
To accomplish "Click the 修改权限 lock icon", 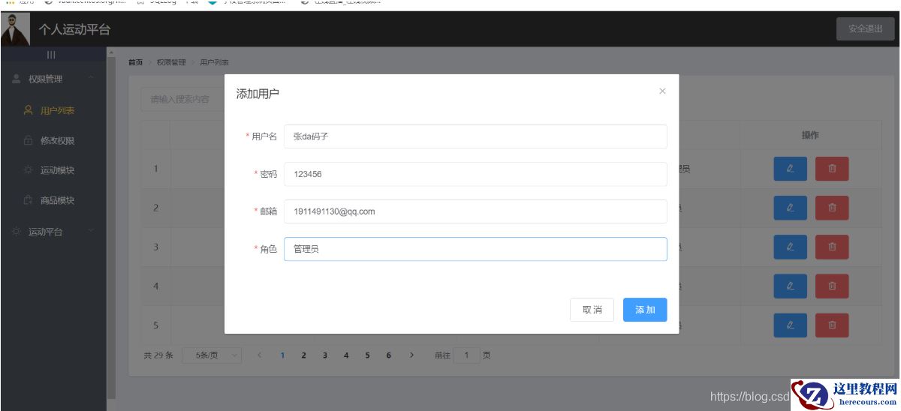I will point(29,140).
